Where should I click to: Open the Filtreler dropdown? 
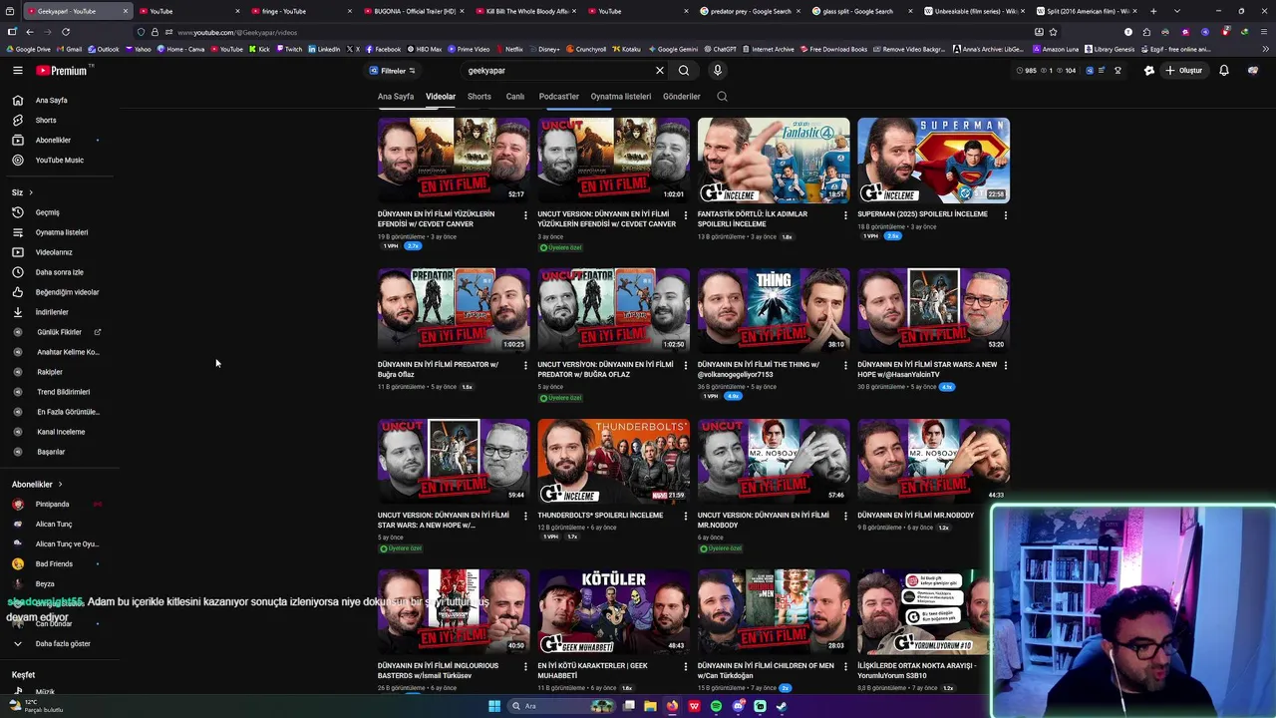pyautogui.click(x=393, y=71)
